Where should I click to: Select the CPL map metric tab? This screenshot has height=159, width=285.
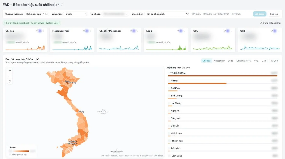256,61
